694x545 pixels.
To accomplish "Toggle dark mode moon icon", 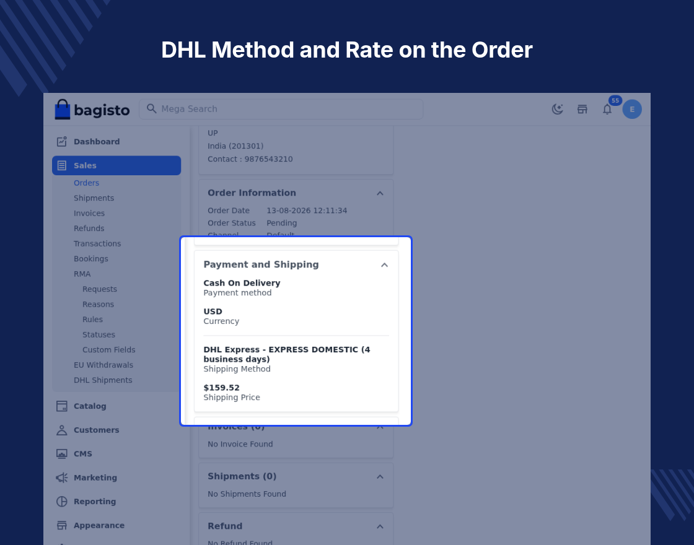I will [x=557, y=109].
